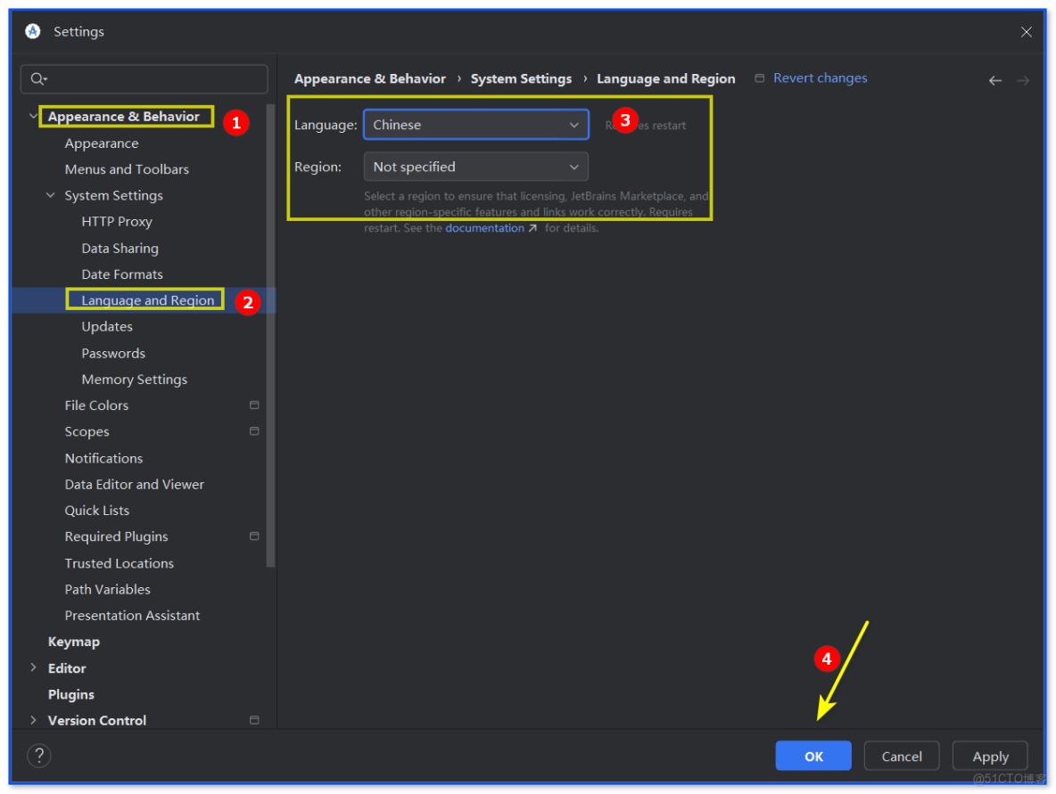Click the icon beside Version Control
Screen dimensions: 1056x794
254,720
